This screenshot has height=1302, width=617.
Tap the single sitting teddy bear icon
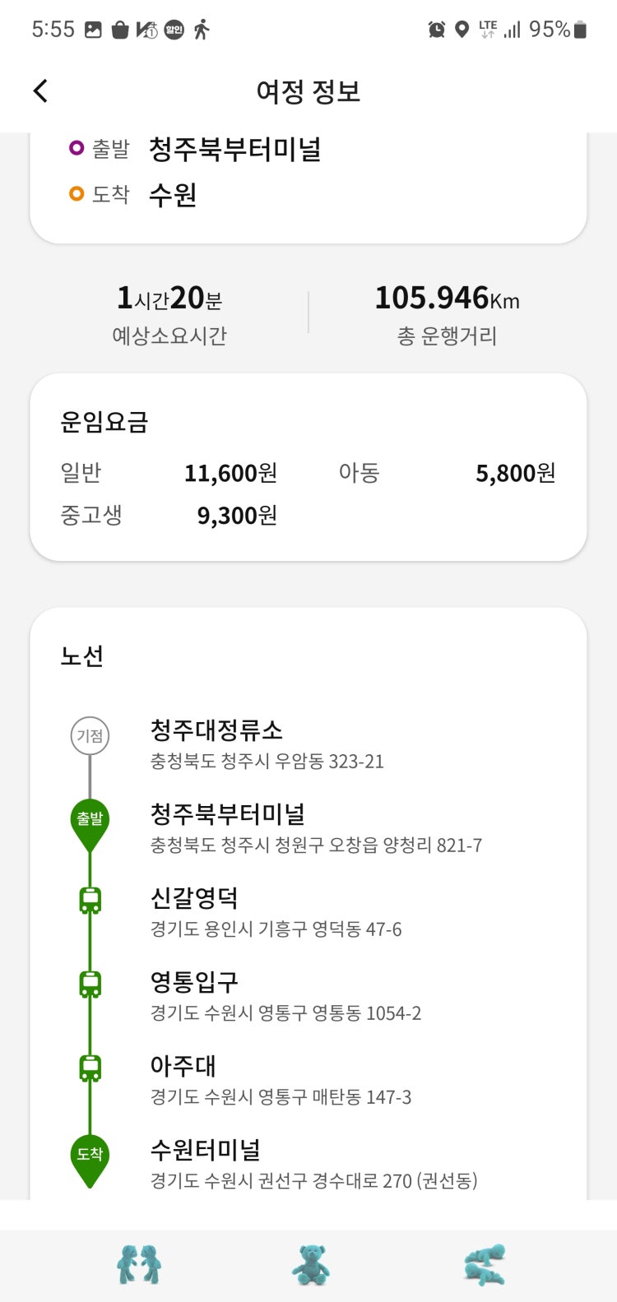point(310,1265)
